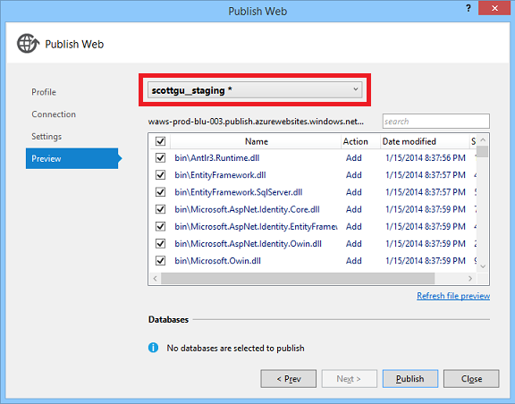Close the Publish Web dialog with X

[494, 8]
